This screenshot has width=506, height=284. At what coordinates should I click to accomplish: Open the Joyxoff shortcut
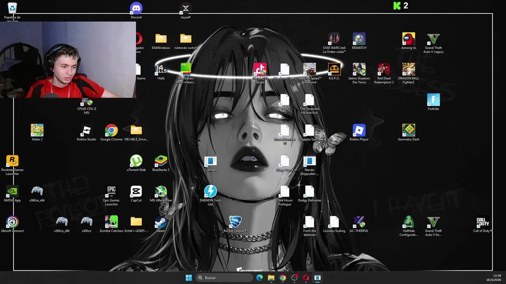tap(185, 11)
